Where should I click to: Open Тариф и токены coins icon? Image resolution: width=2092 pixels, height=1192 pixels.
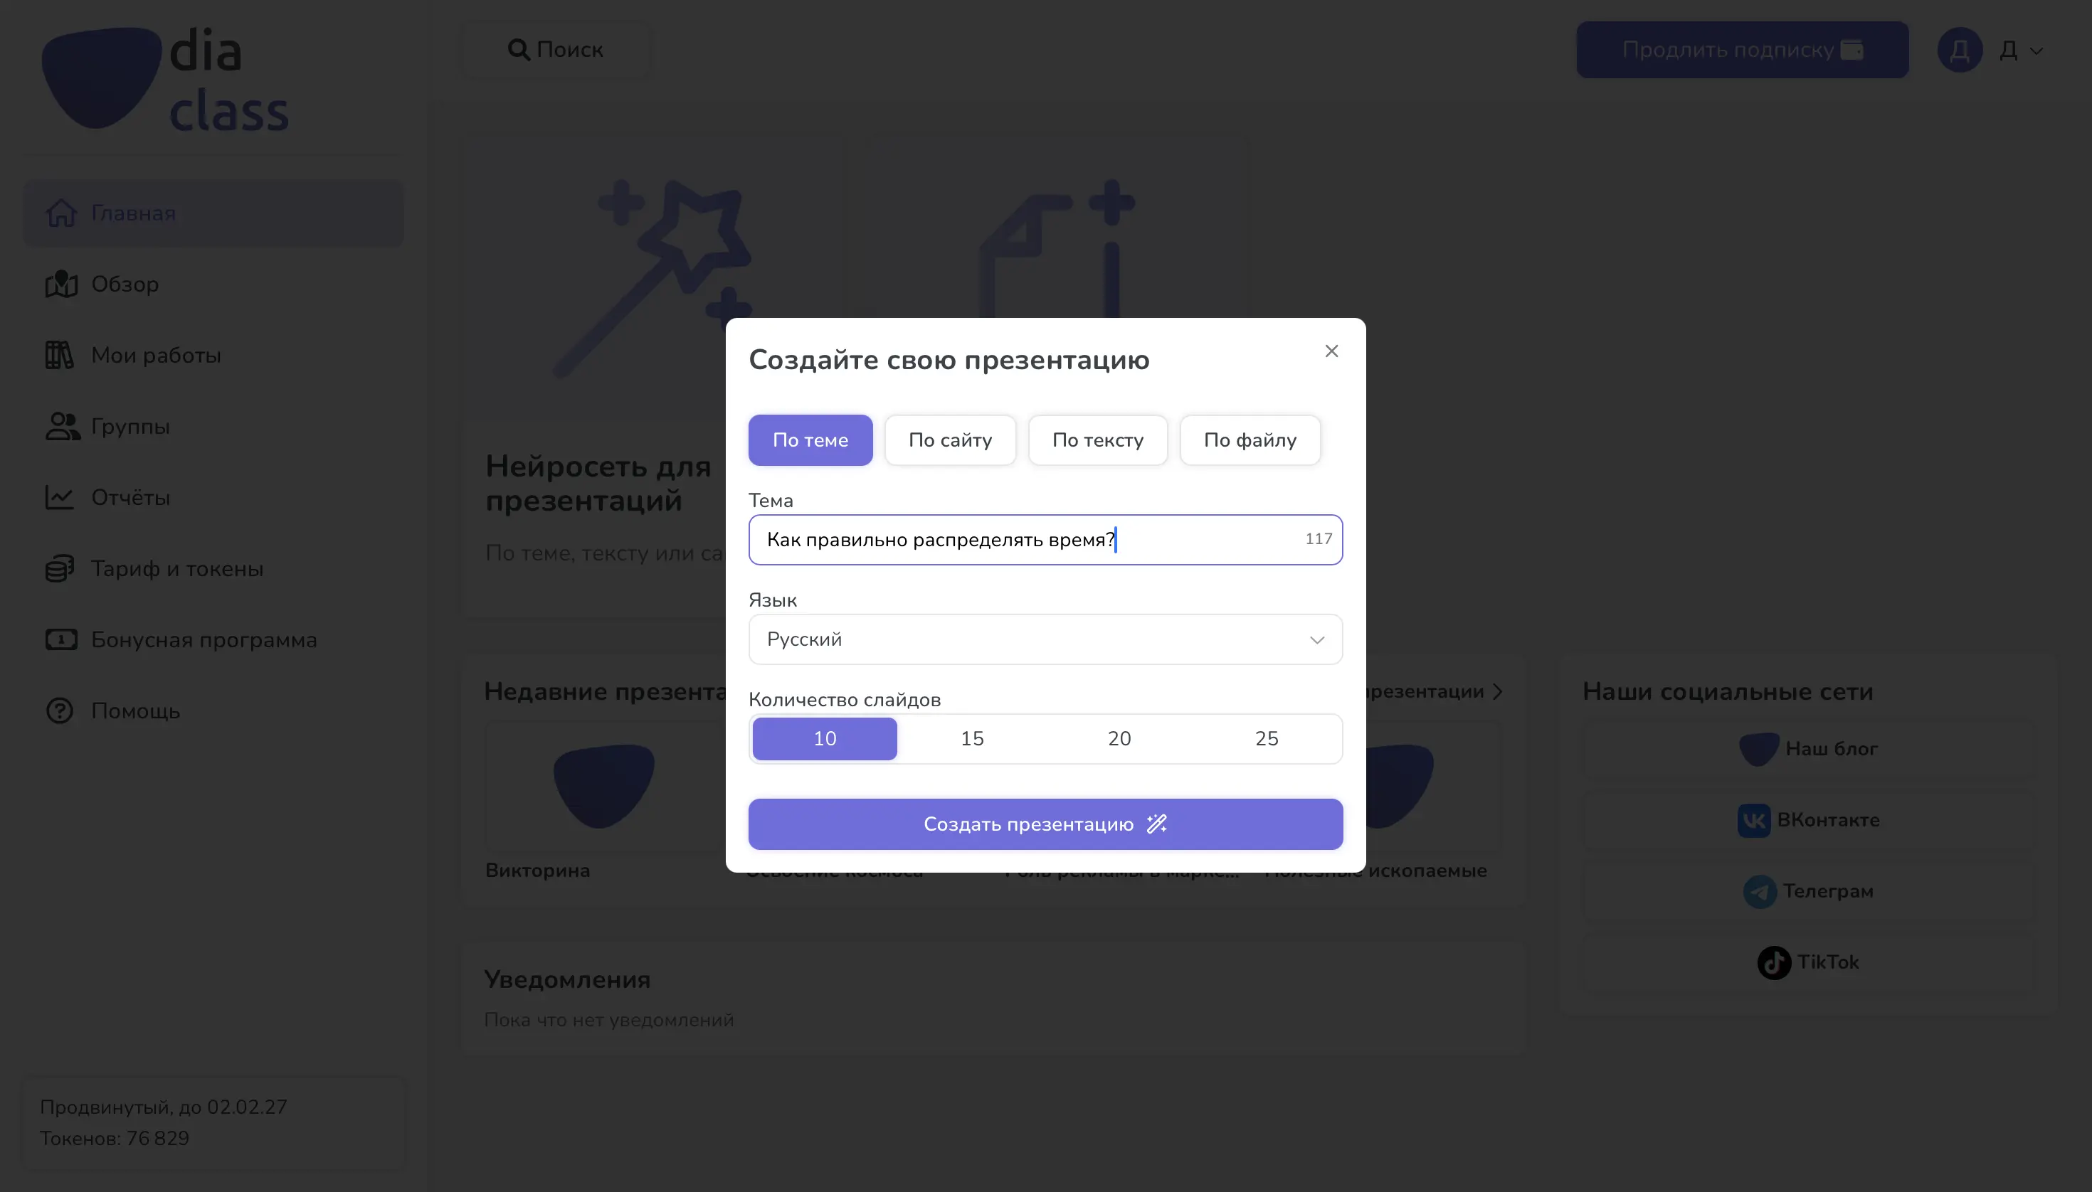60,568
